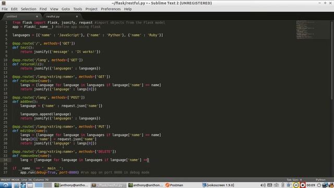Image resolution: width=334 pixels, height=188 pixels.
Task: Click the vokoscreen stop recording icon
Action: pyautogui.click(x=303, y=185)
